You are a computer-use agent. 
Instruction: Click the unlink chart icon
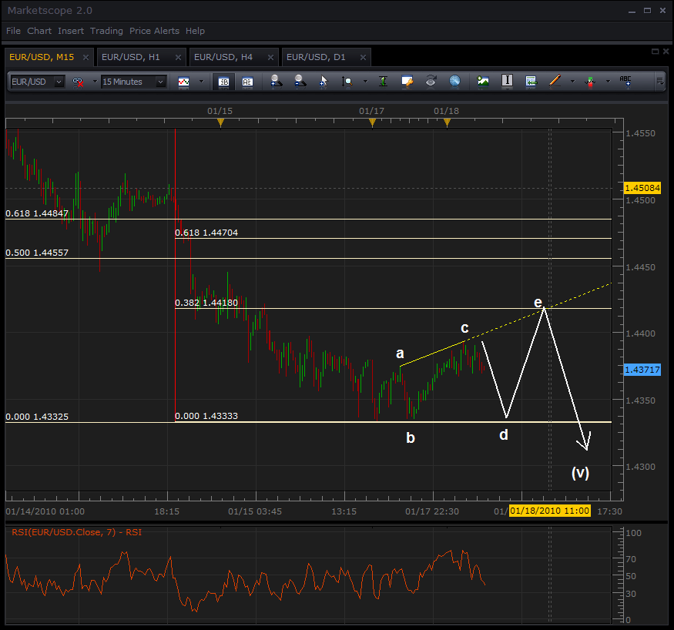pos(78,82)
